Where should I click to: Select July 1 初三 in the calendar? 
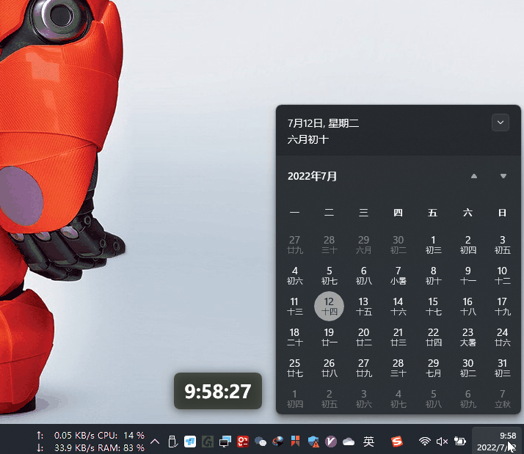pyautogui.click(x=433, y=244)
